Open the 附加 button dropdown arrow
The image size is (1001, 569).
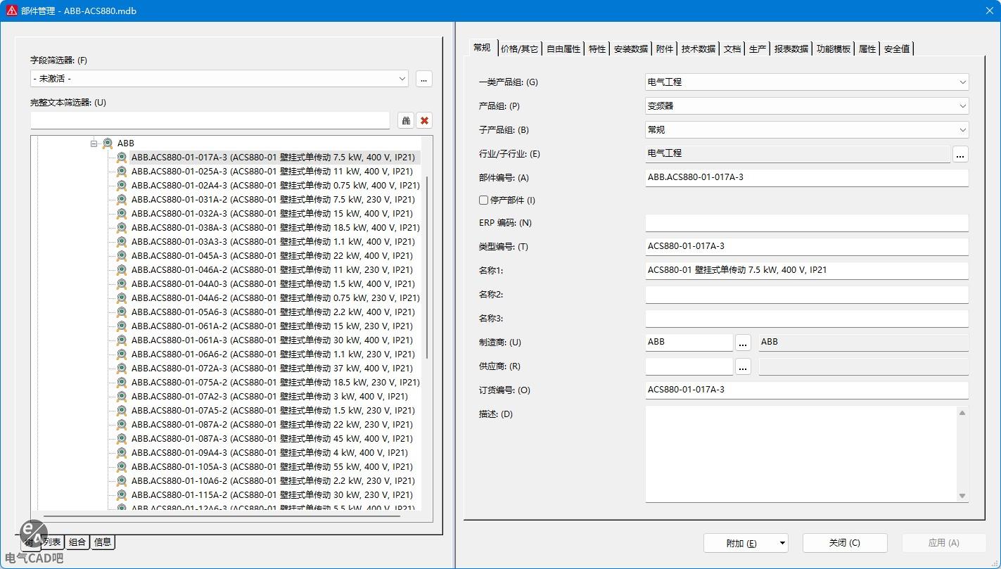pos(782,543)
